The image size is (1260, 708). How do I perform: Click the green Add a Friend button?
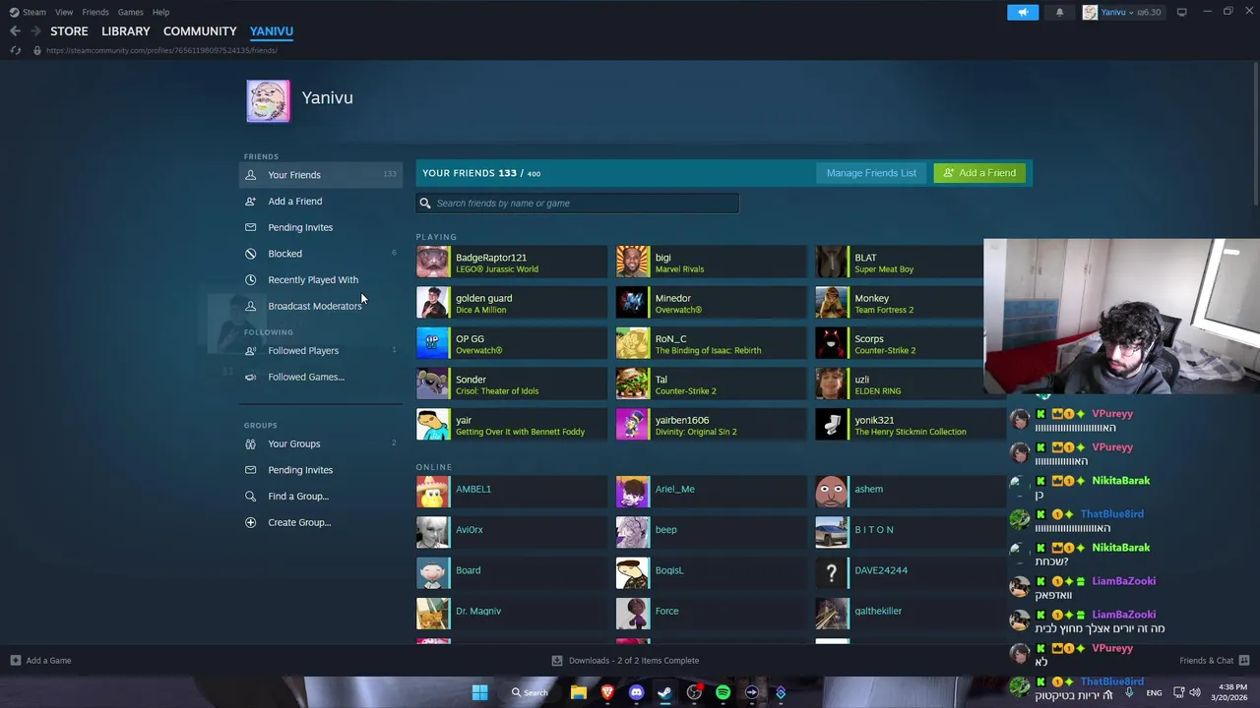click(x=979, y=173)
